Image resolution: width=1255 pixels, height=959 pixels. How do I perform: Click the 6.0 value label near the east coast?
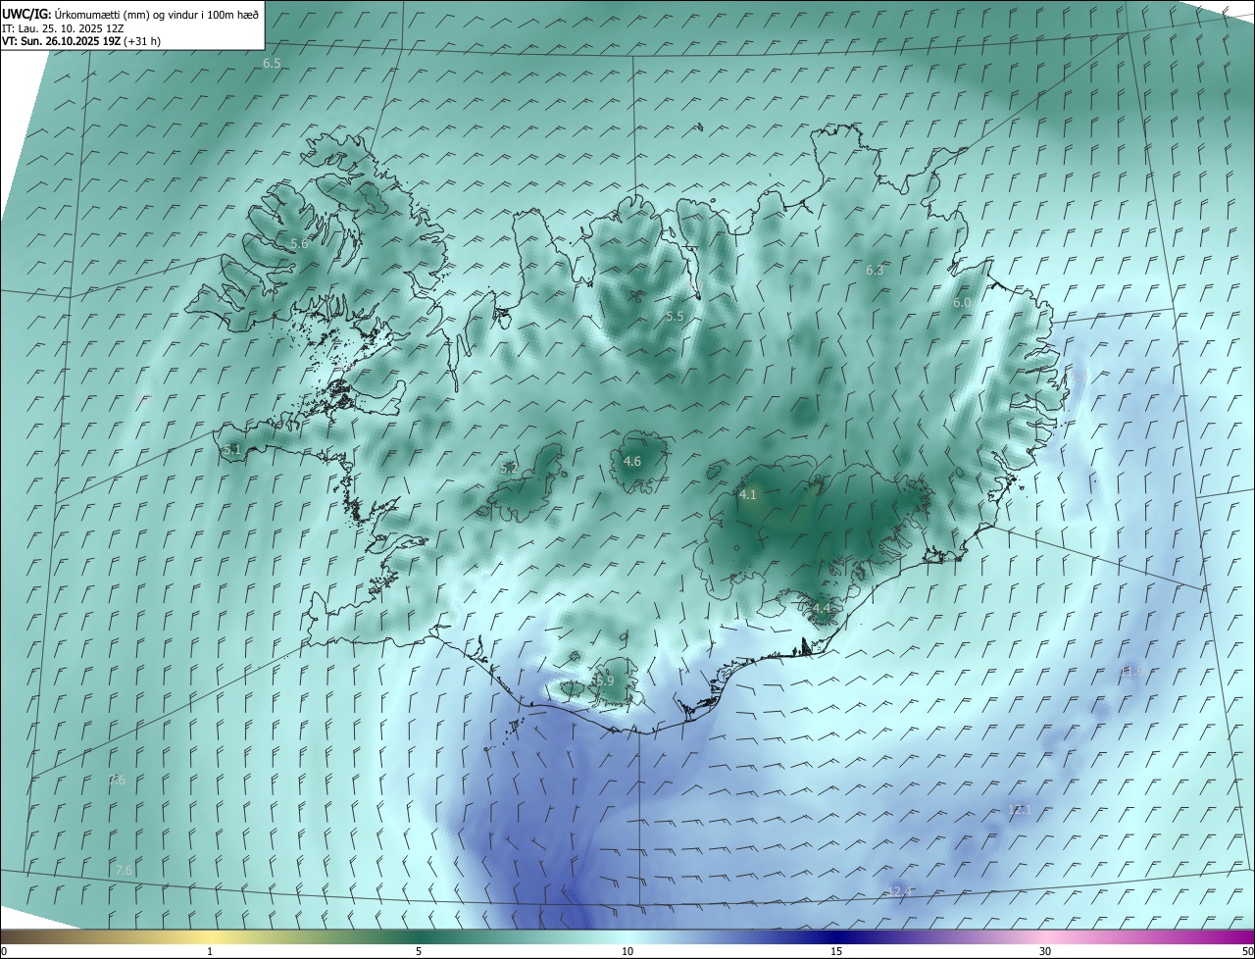(x=962, y=303)
